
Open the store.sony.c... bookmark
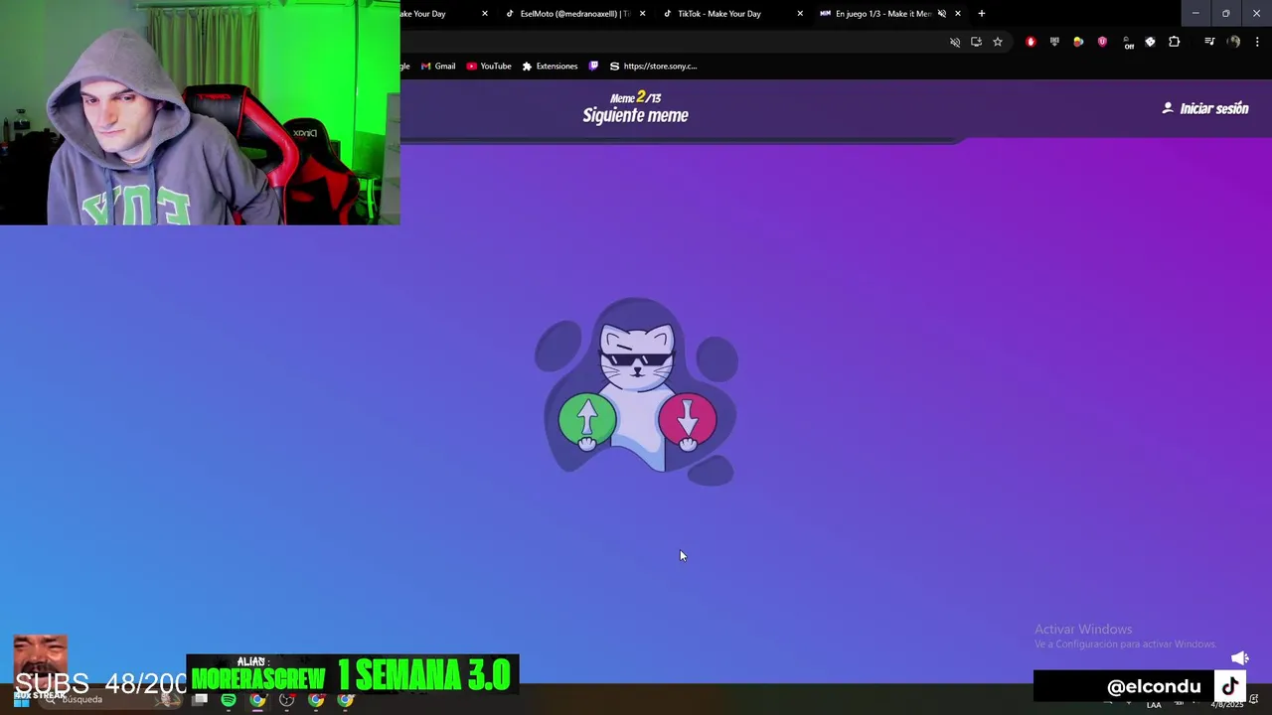pos(654,67)
